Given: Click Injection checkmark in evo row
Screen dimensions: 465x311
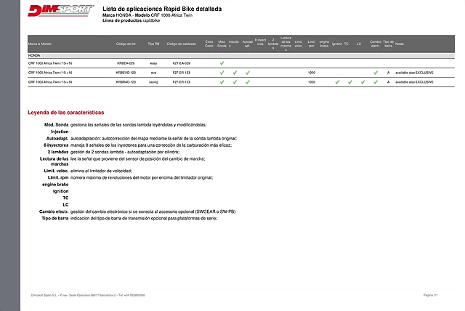Looking at the screenshot, I should point(235,73).
